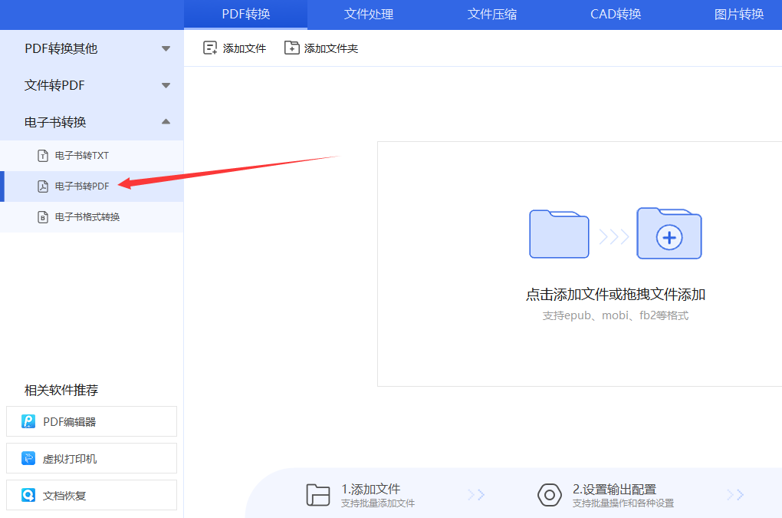This screenshot has height=518, width=782.
Task: Click the 电子书格式转换 item icon
Action: pyautogui.click(x=43, y=217)
